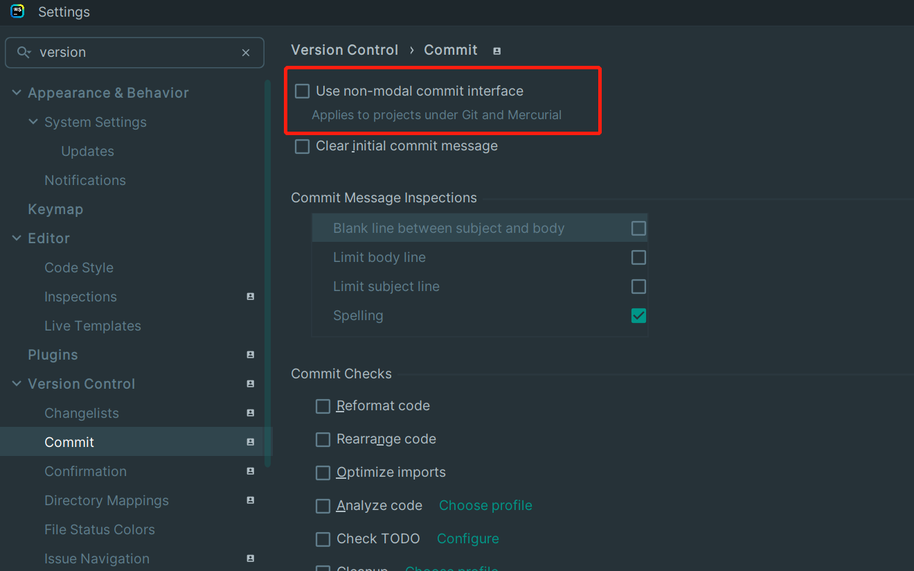Click the search magnifier icon in settings search
Viewport: 914px width, 571px height.
pyautogui.click(x=24, y=53)
